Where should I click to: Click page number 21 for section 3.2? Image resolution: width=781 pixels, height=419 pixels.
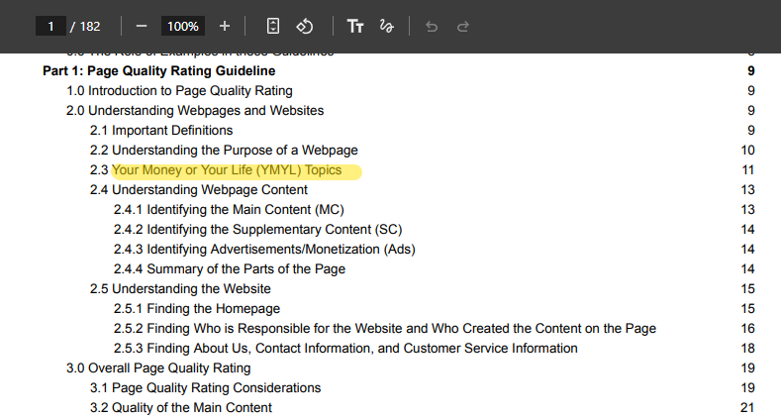(x=747, y=407)
